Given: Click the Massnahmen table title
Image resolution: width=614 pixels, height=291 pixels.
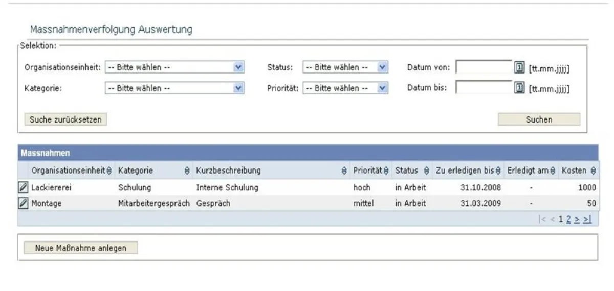Looking at the screenshot, I should 46,153.
